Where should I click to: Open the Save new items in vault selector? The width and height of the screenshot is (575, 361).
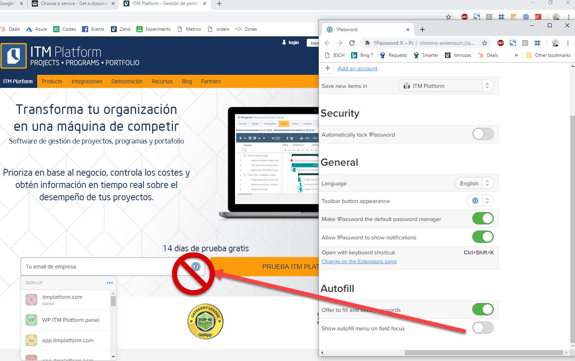click(x=446, y=86)
